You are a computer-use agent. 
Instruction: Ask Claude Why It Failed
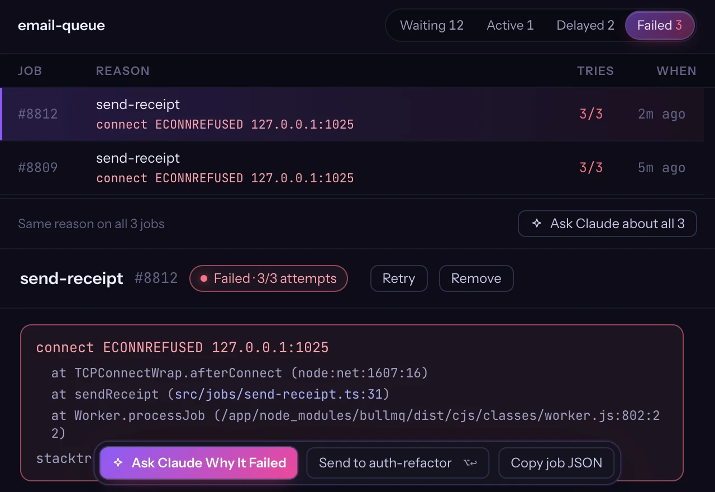point(199,463)
